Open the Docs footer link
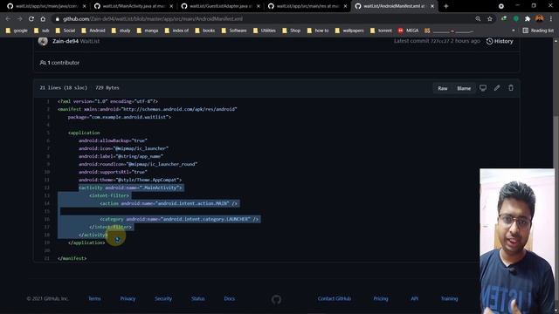Viewport: 559px width, 314px height. click(229, 298)
